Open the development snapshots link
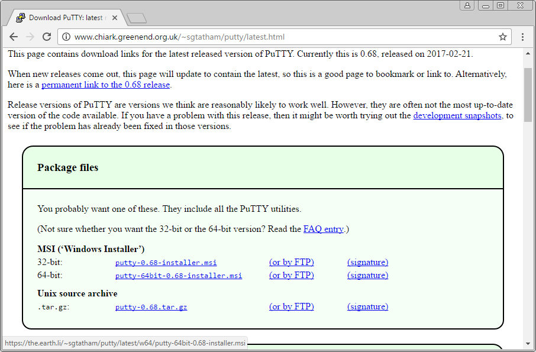 (457, 115)
